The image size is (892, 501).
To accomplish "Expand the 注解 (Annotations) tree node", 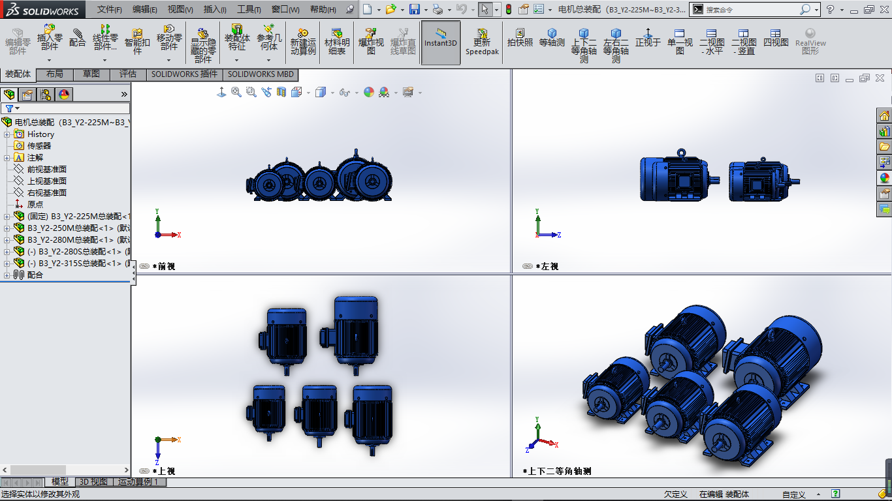I will (x=7, y=158).
